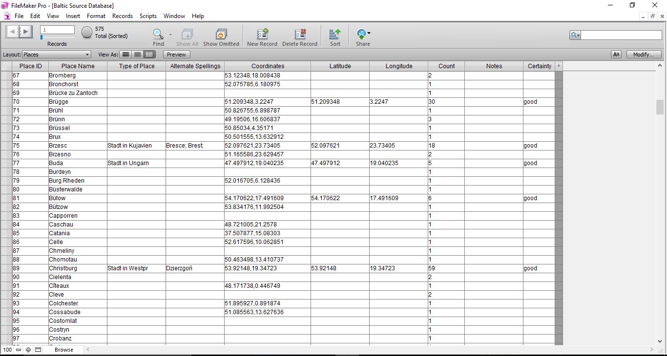
Task: Open the Edit menu
Action: point(35,16)
